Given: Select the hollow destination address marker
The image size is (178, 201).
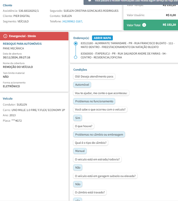Looking at the screenshot, I should (76, 57).
